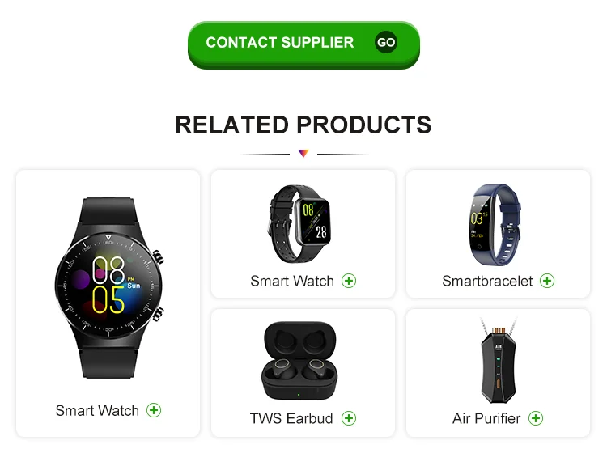607x449 pixels.
Task: Click the RELATED PRODUCTS heading
Action: click(x=303, y=125)
